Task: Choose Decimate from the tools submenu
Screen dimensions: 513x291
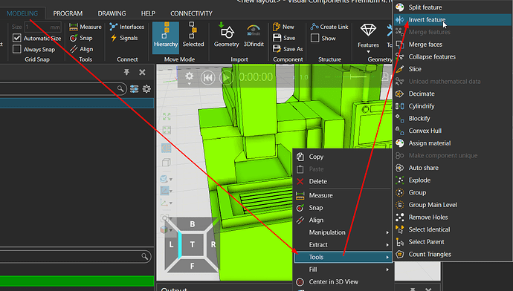Action: 422,94
